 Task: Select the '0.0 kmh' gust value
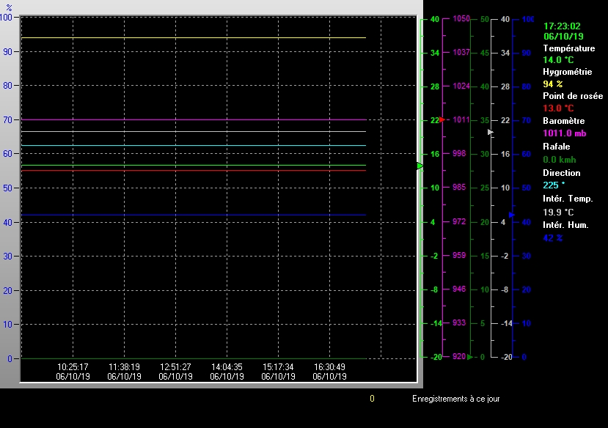click(559, 160)
